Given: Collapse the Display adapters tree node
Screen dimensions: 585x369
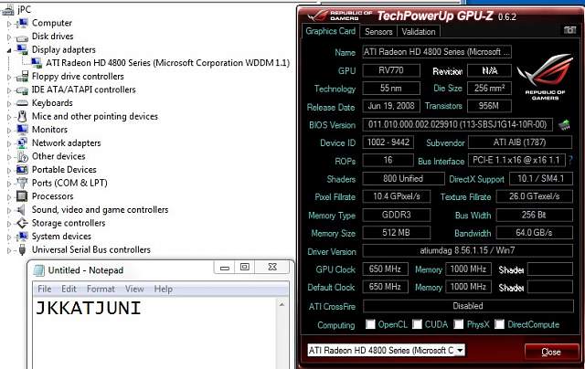Looking at the screenshot, I should click(x=9, y=50).
